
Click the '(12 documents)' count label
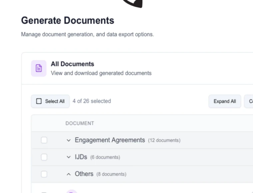164,140
